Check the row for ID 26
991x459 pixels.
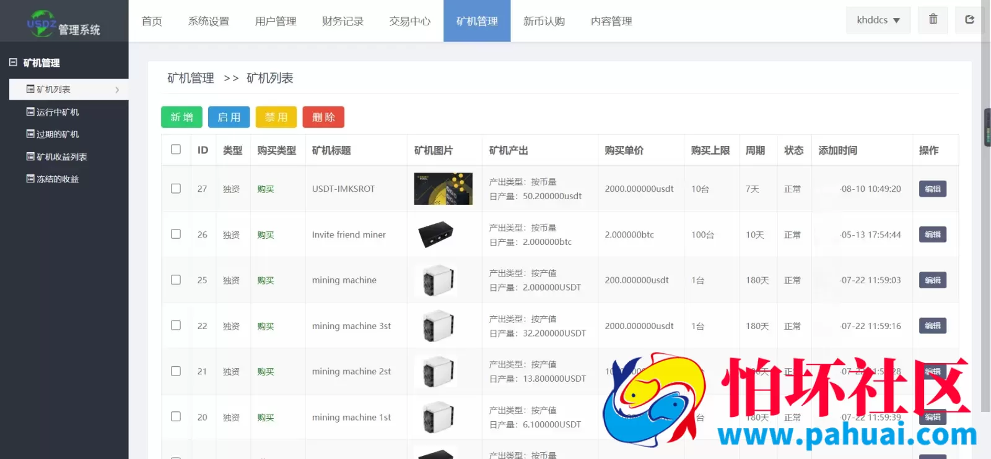[x=176, y=234]
